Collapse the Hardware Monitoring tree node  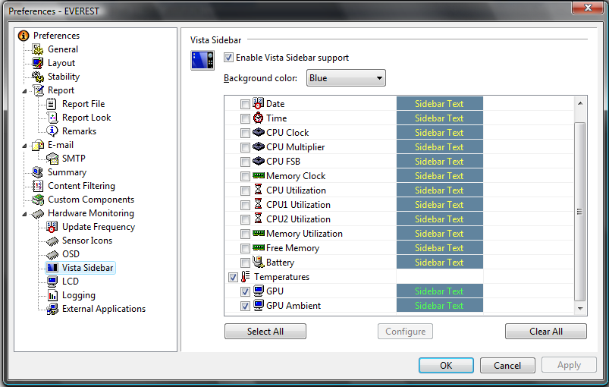[x=24, y=214]
